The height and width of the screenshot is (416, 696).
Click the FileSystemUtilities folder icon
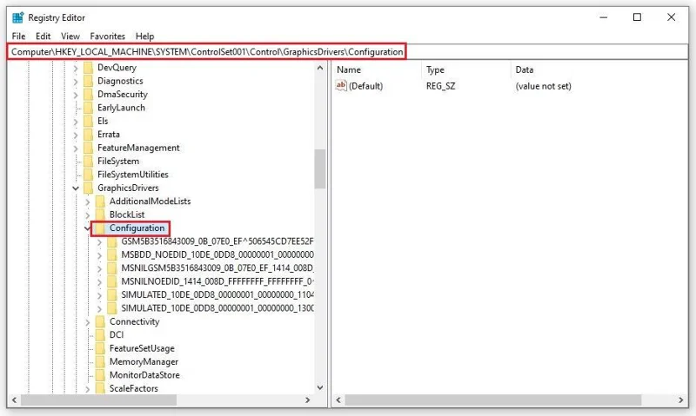point(89,175)
